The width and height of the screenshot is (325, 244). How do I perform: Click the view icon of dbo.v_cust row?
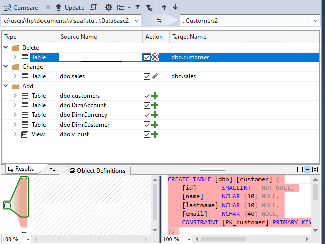point(25,134)
